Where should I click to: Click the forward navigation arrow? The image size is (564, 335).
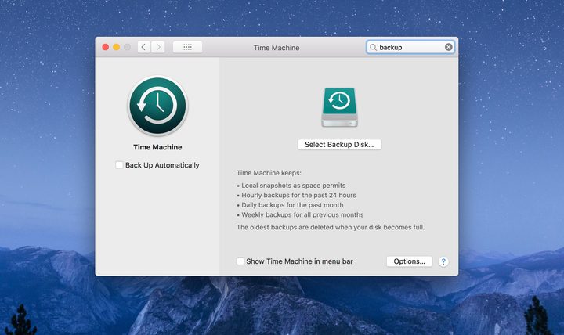158,47
